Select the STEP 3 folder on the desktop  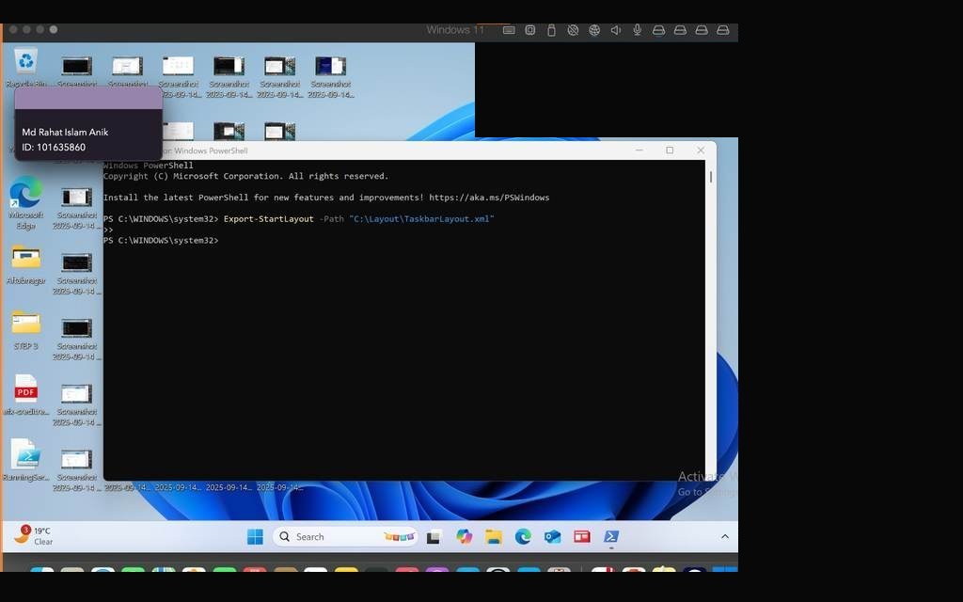tap(25, 330)
